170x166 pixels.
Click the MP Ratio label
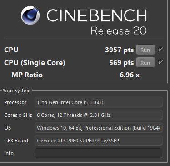tap(27, 75)
